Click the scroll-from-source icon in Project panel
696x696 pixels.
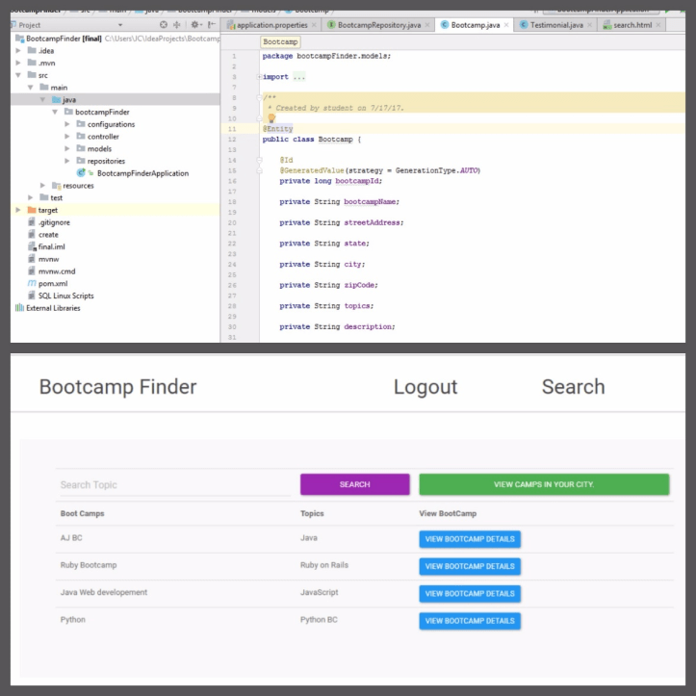click(x=164, y=24)
